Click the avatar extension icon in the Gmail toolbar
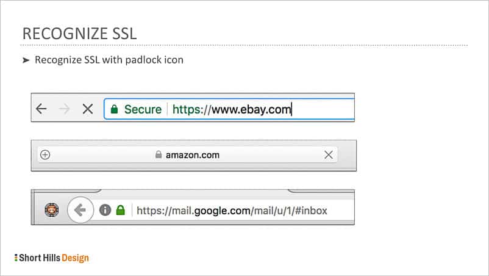 [52, 211]
